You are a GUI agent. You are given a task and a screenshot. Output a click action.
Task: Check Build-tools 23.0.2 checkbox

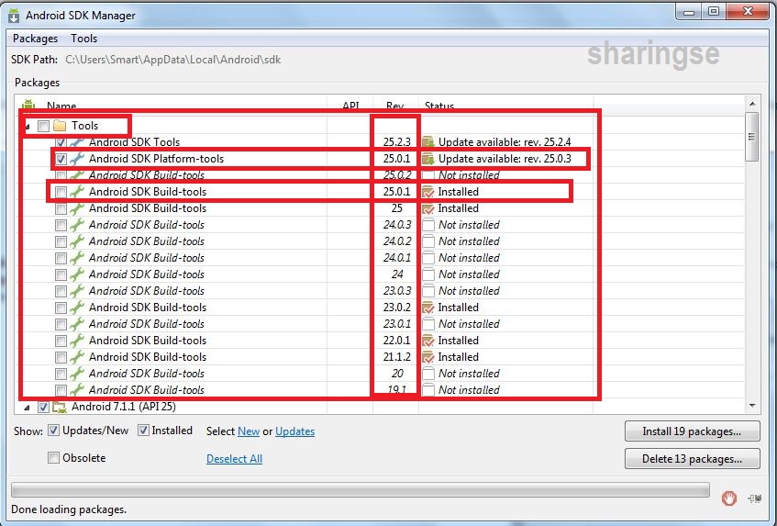[x=61, y=308]
